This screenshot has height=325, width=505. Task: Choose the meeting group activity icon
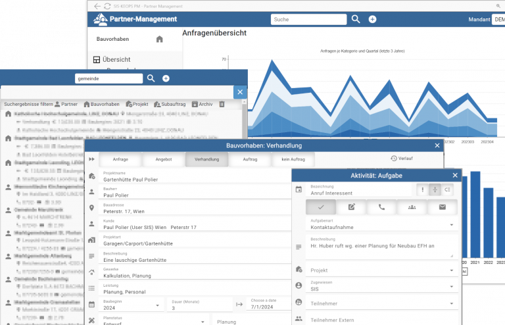[x=412, y=207]
